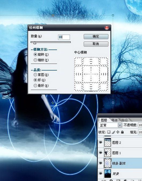Click the 数量 input field
Screen dimensions: 142x181
[x=64, y=37]
